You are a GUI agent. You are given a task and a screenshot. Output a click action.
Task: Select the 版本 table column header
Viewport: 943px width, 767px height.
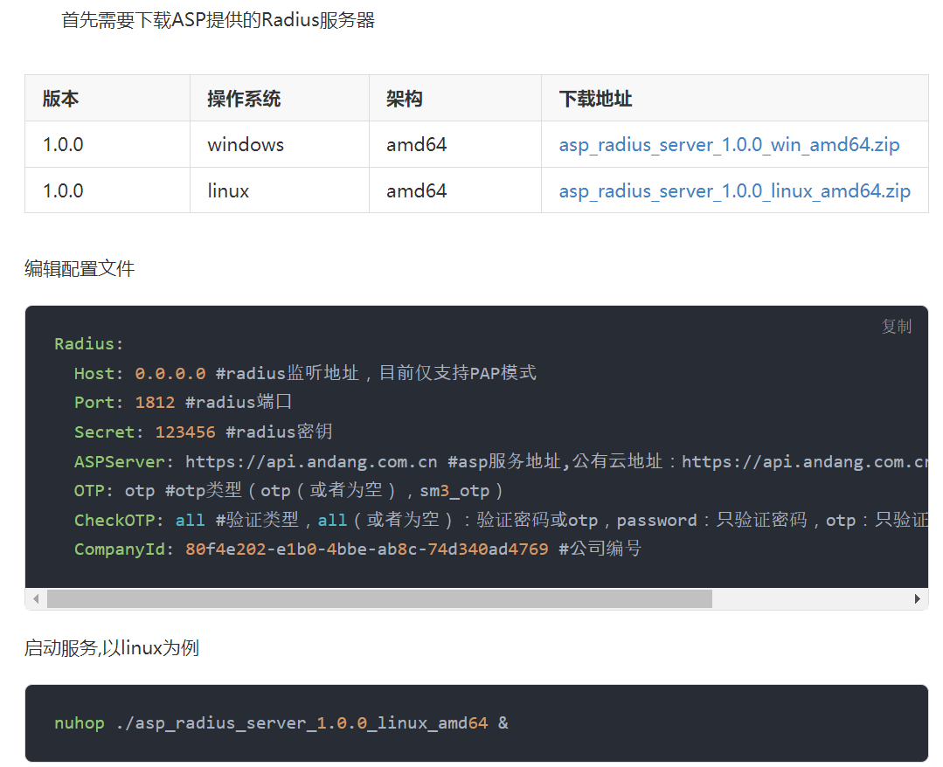click(61, 99)
